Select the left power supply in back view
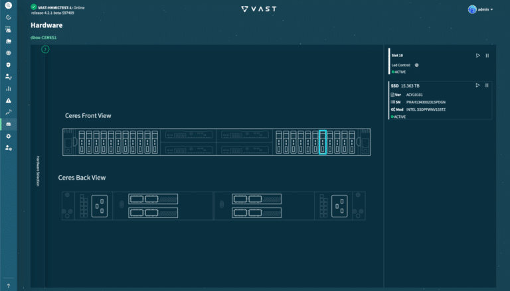510x291 pixels. [x=100, y=206]
